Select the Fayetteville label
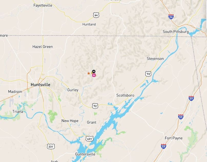This screenshot has width=207, height=162. 43,5
